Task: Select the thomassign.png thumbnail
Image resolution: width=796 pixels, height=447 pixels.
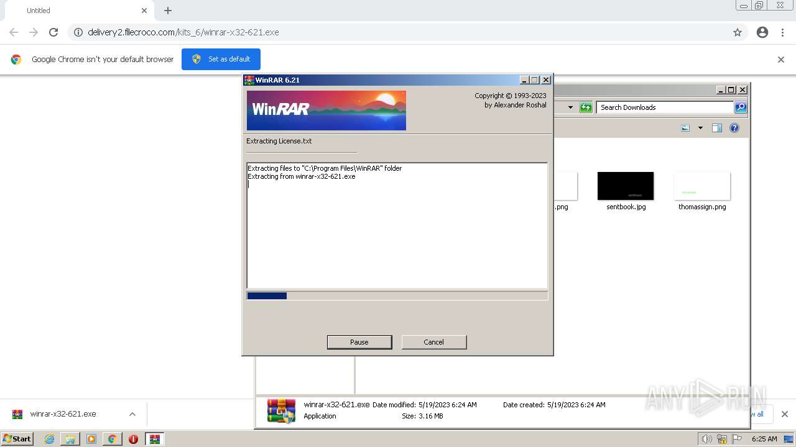Action: pyautogui.click(x=702, y=186)
